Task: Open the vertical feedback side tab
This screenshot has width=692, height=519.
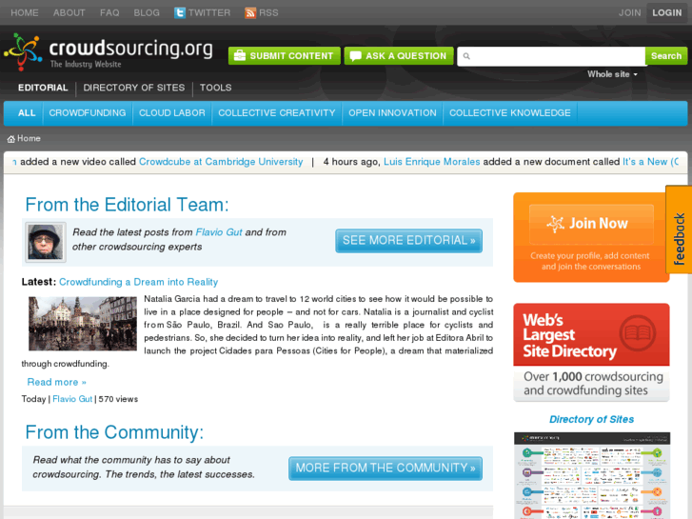Action: coord(679,230)
